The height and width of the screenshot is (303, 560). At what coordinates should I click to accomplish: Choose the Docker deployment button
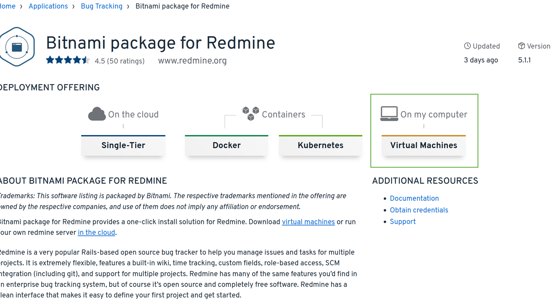tap(226, 146)
